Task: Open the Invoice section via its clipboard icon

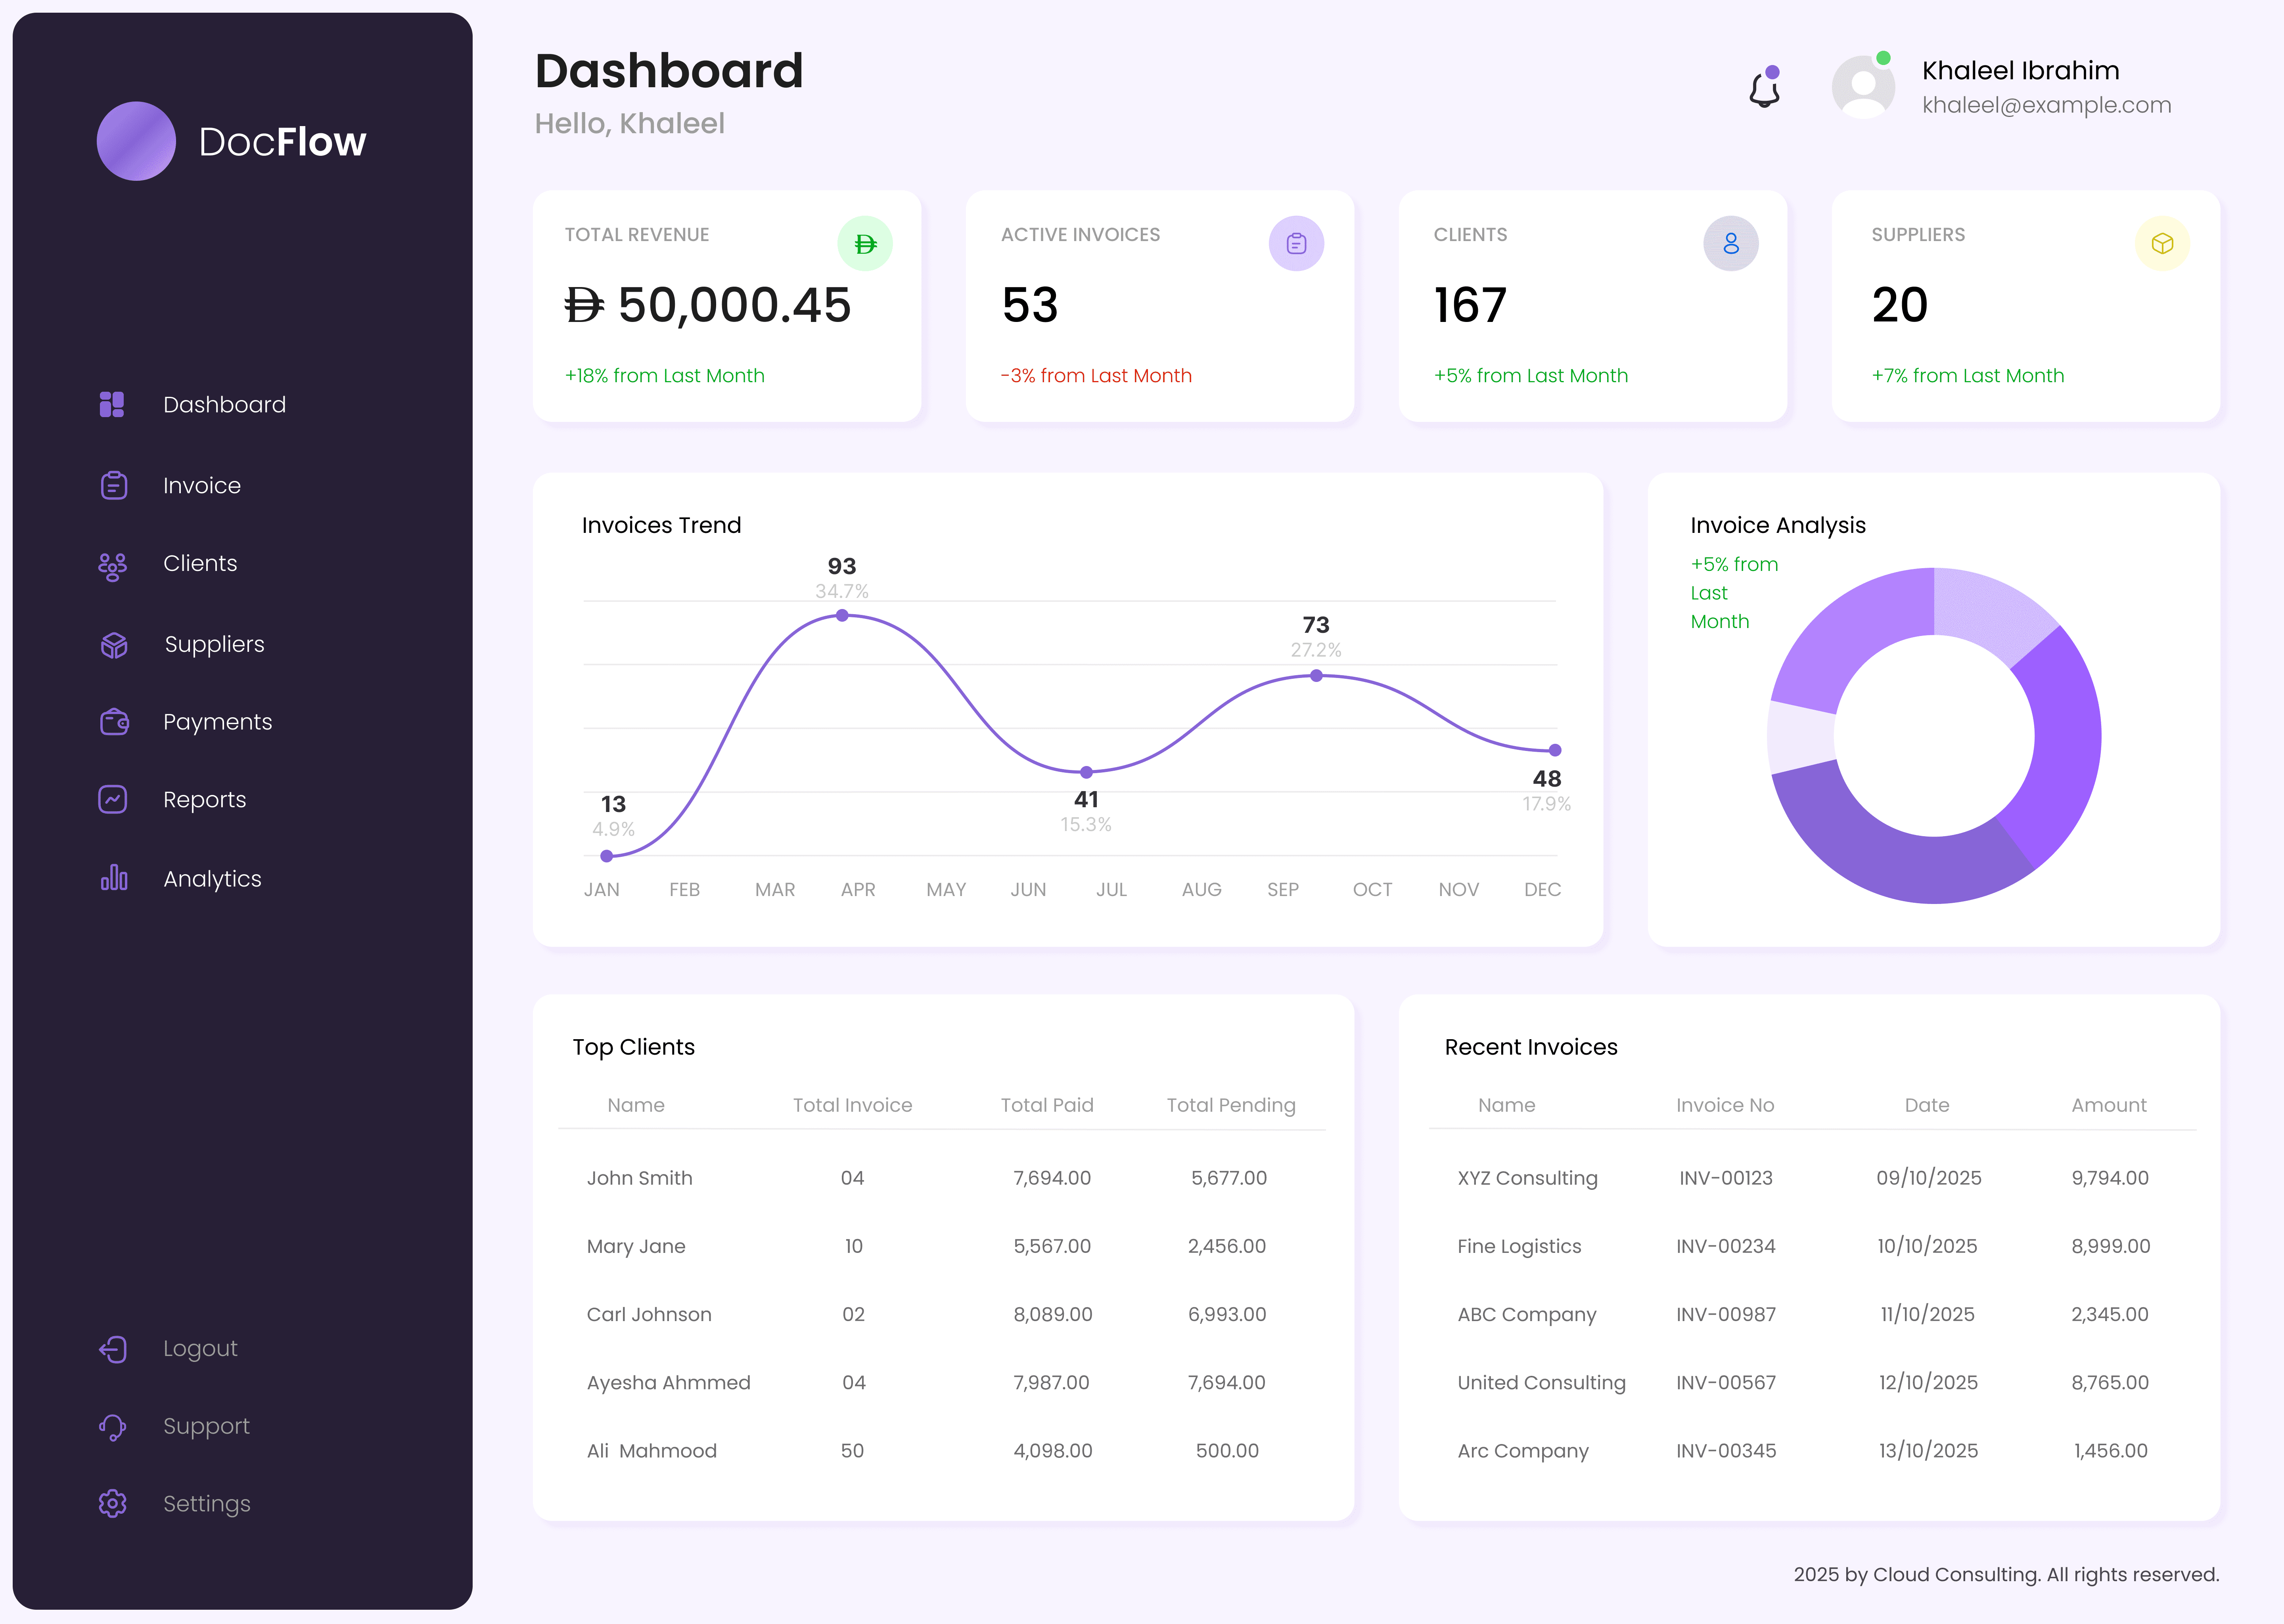Action: [113, 485]
